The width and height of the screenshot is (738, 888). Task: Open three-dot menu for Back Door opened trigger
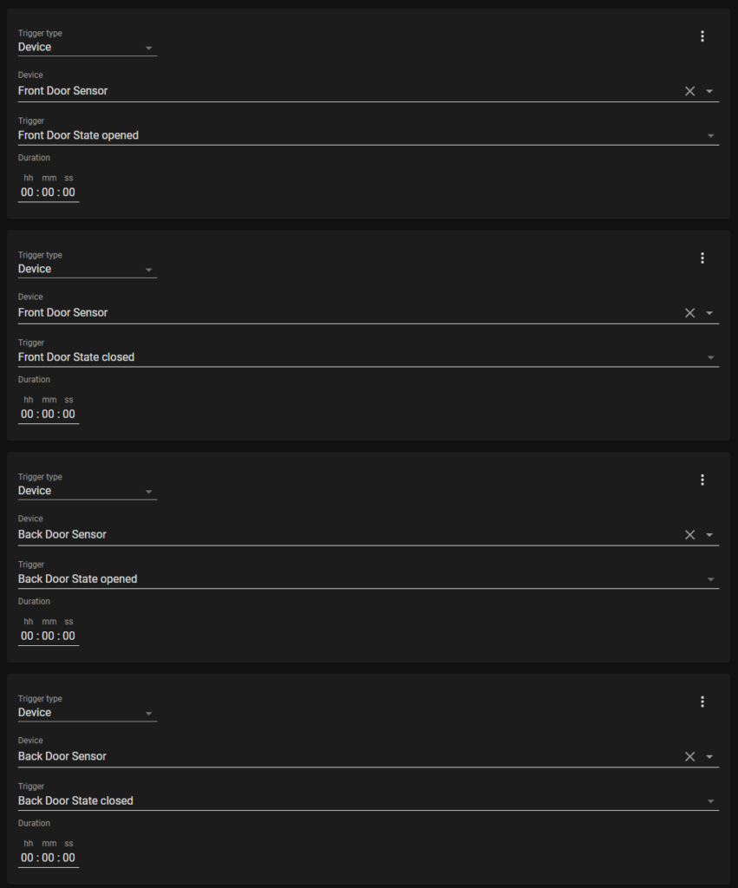[x=702, y=480]
